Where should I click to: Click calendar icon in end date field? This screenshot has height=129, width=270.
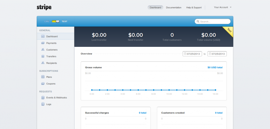[210, 54]
